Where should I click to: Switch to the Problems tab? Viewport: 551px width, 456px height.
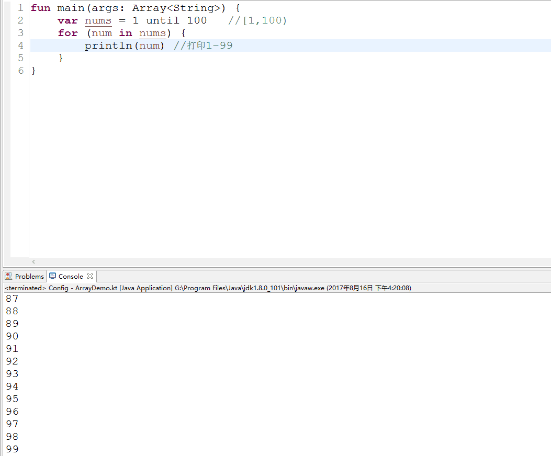(25, 276)
